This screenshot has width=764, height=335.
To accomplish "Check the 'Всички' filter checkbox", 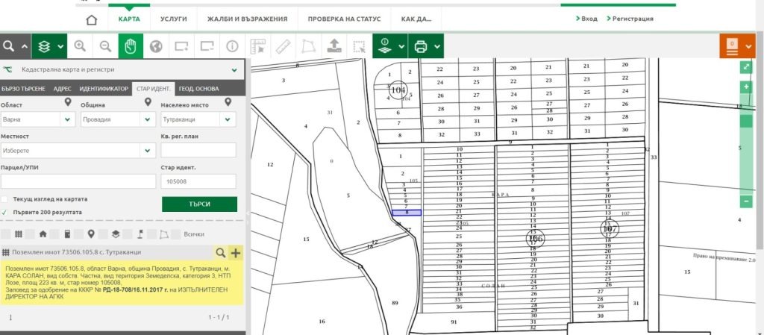I will coord(177,234).
